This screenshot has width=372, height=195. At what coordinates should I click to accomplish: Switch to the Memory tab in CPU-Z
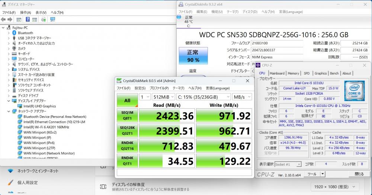pos(293,73)
